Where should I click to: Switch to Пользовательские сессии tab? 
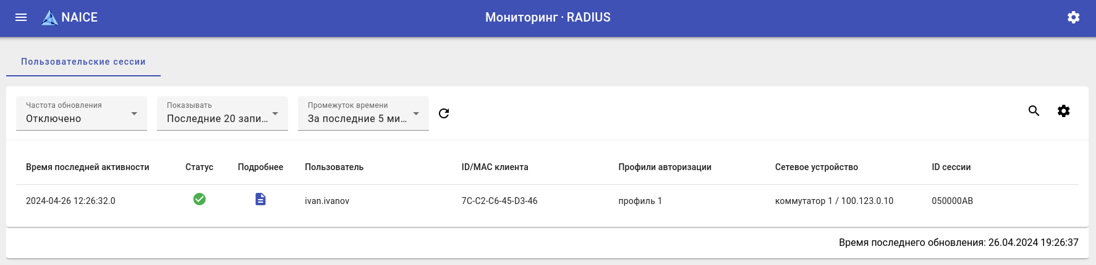[x=83, y=62]
